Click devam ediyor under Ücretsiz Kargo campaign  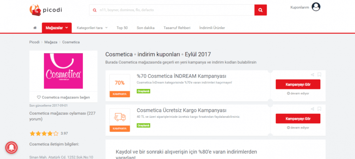pyautogui.click(x=298, y=128)
